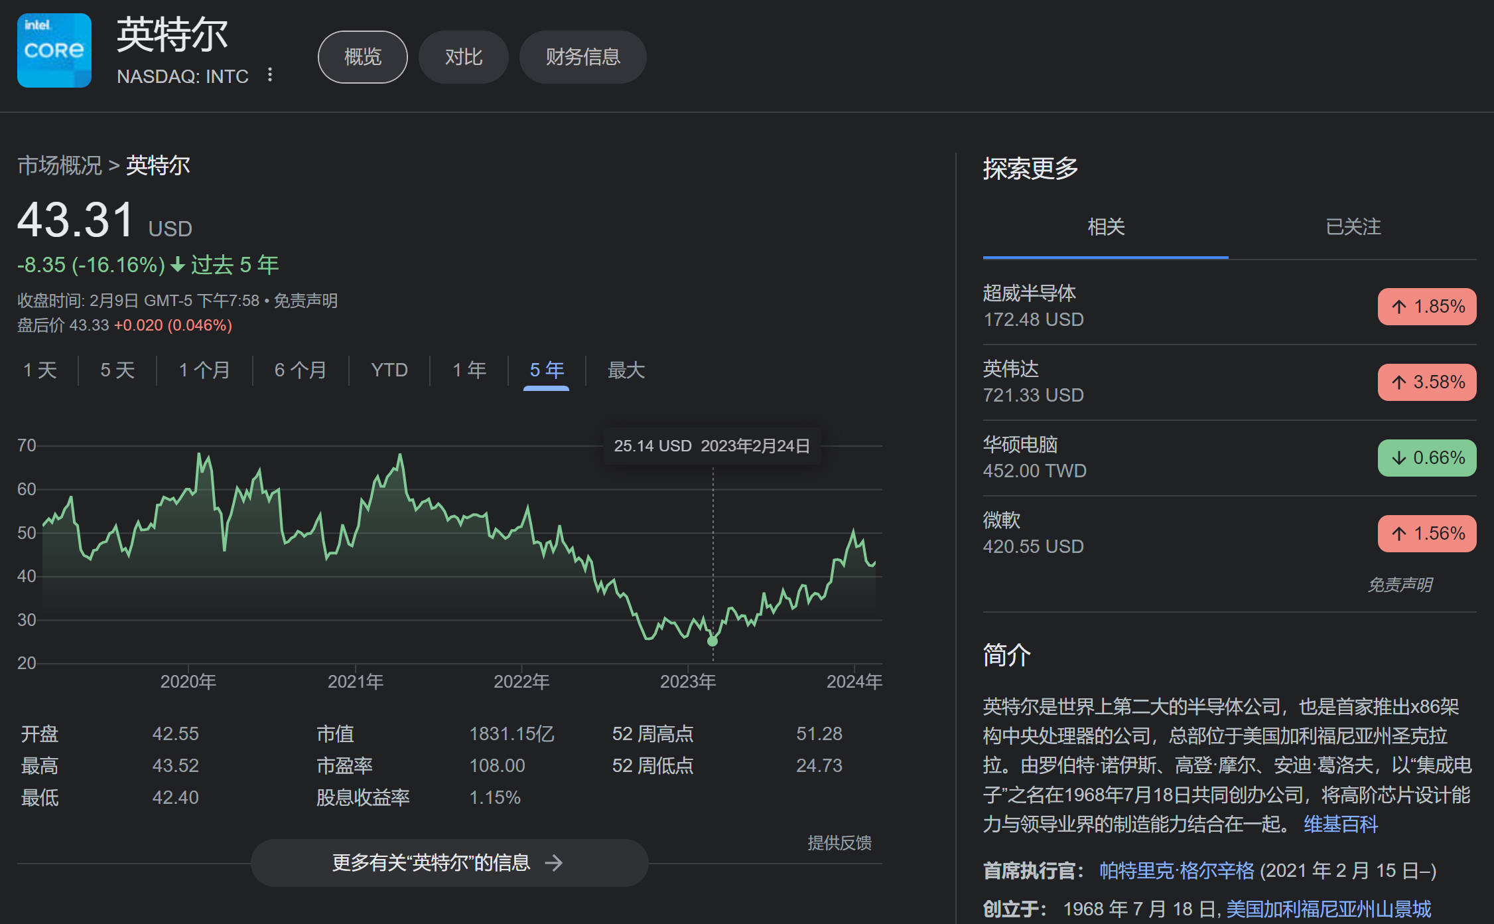Image resolution: width=1494 pixels, height=924 pixels.
Task: Show the 最大 chart range
Action: [x=626, y=370]
